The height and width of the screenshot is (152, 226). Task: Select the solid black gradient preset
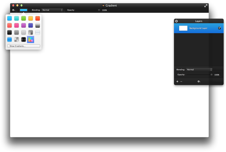click(10, 33)
